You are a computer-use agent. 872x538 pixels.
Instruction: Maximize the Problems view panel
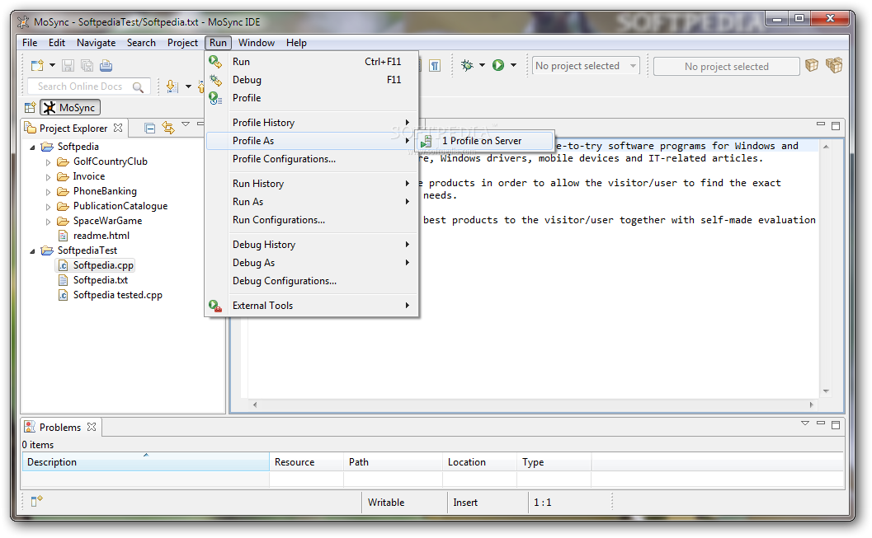pos(836,425)
